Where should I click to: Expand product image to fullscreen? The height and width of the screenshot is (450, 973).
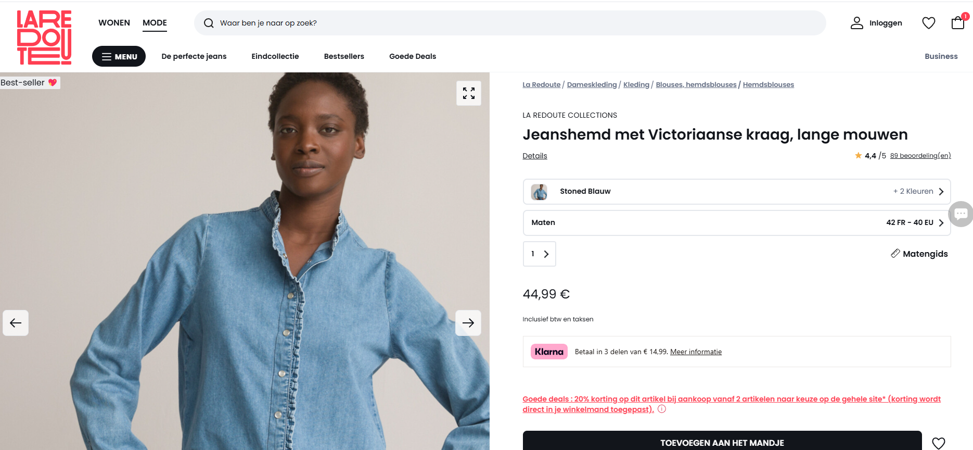pyautogui.click(x=468, y=93)
